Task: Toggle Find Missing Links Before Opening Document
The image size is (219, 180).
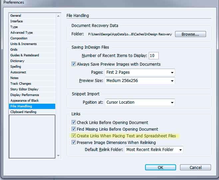Action: pos(74,129)
